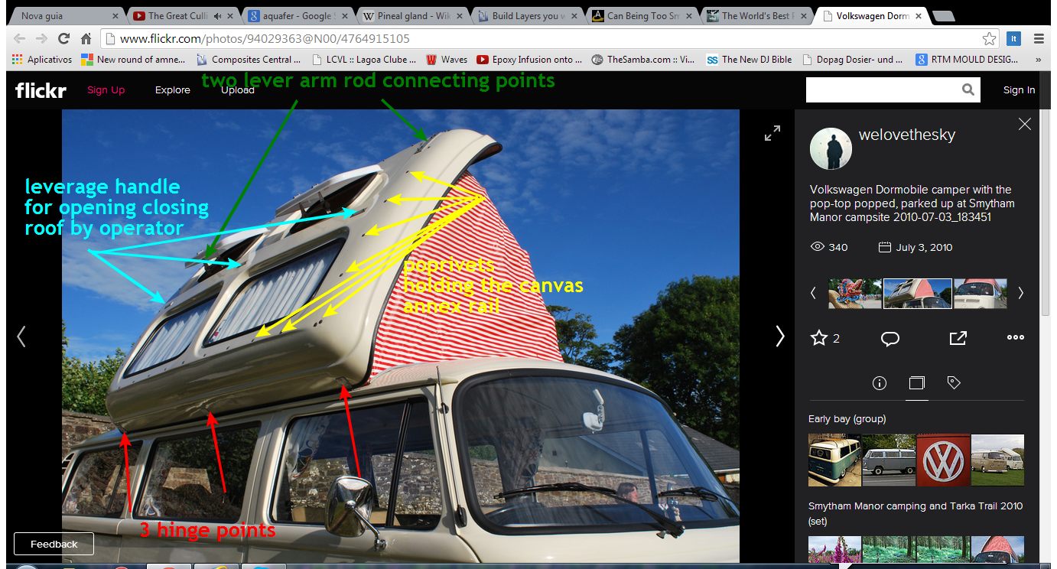This screenshot has height=569, width=1057.
Task: Favorite the photo with the star icon
Action: click(x=819, y=338)
